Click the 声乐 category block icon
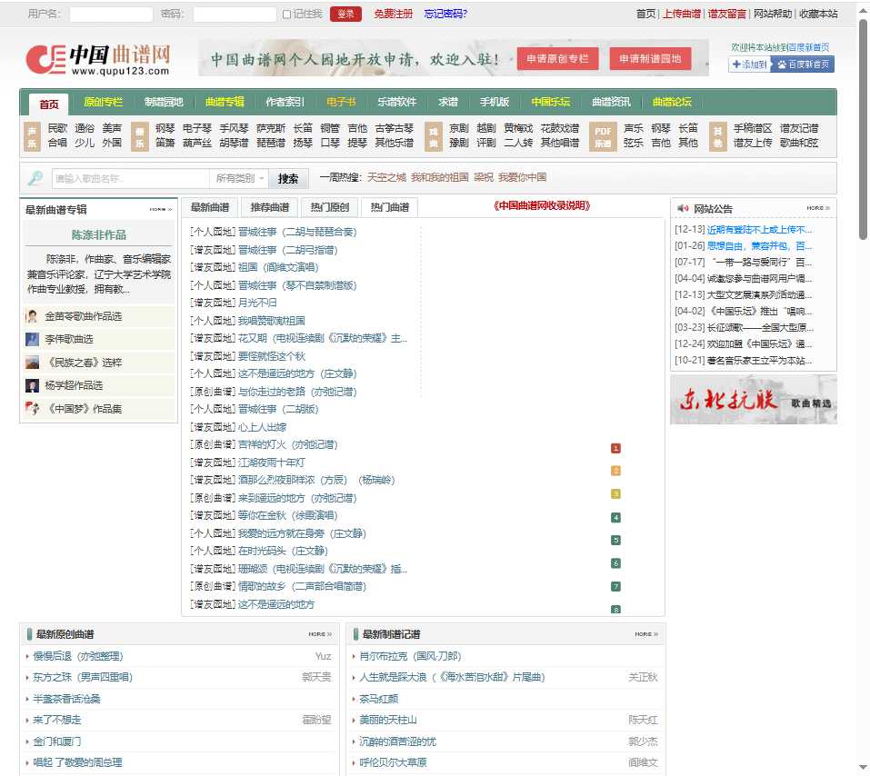 click(x=32, y=135)
